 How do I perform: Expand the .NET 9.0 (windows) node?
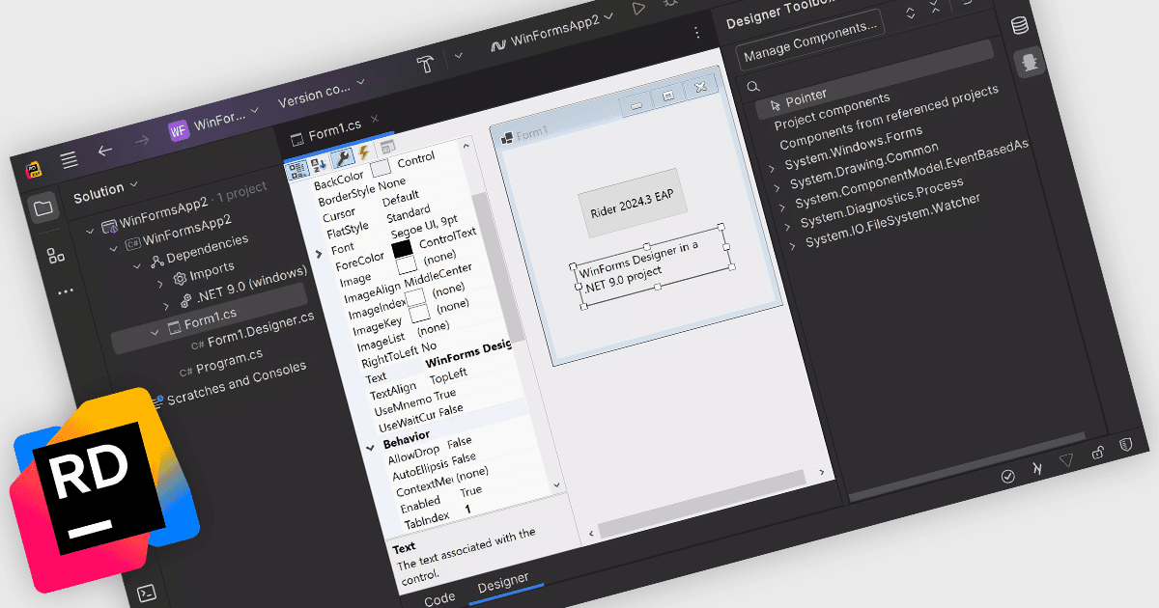[x=166, y=306]
